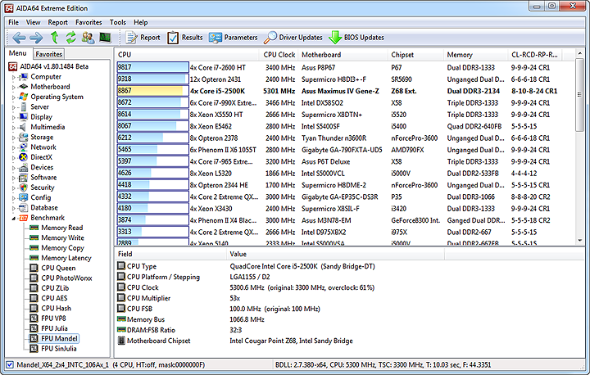Click the 9817 Core i7-2600 score bar
The height and width of the screenshot is (375, 590).
152,67
